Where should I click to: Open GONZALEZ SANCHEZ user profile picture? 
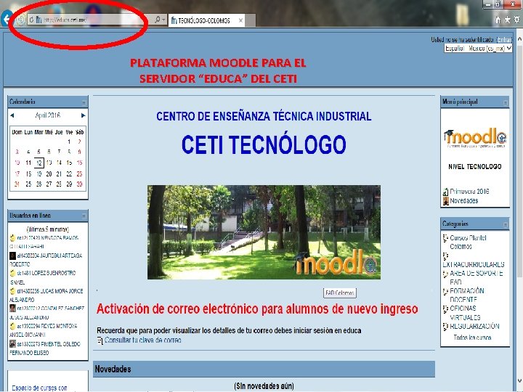[12, 309]
